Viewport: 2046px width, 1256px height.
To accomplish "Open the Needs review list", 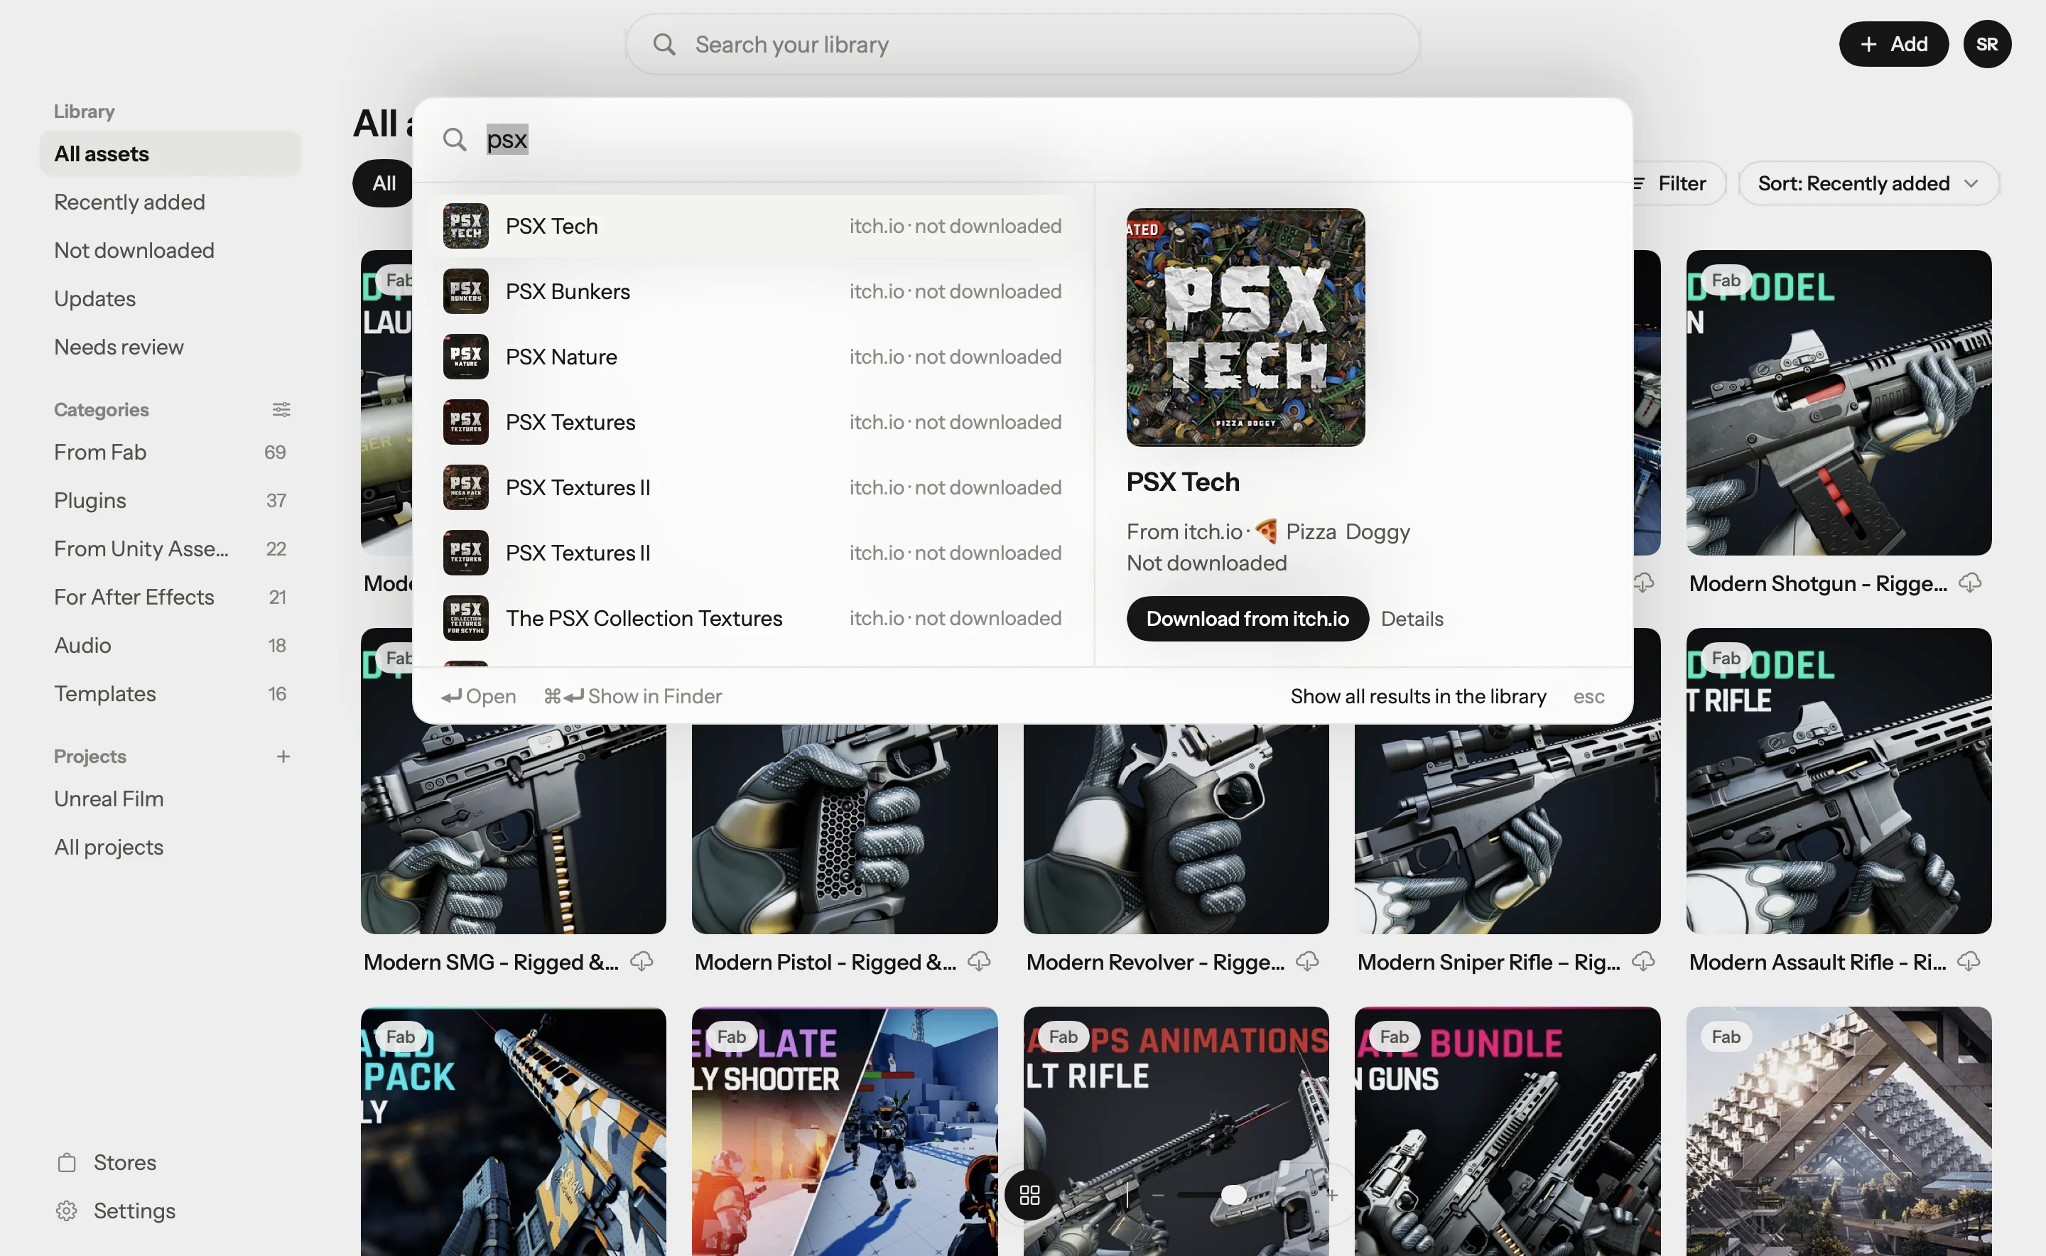I will 119,347.
